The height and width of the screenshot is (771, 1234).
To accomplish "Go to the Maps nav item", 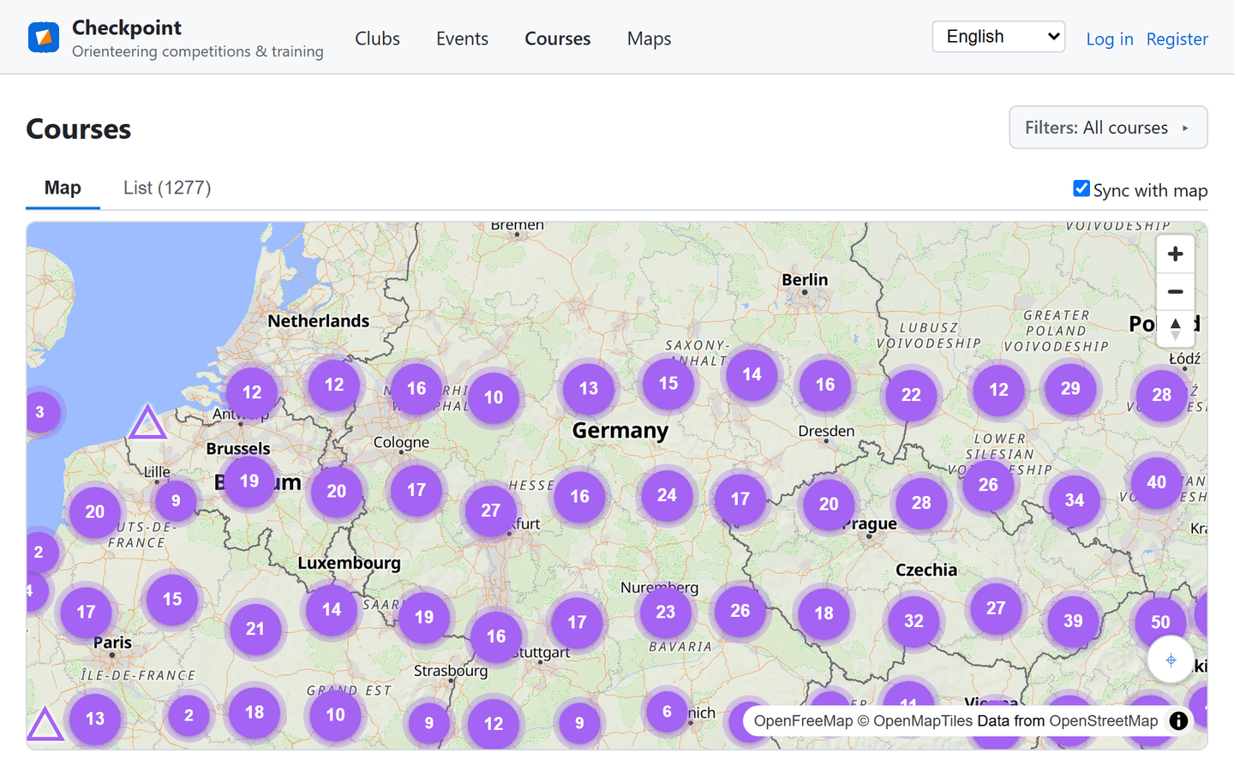I will pyautogui.click(x=649, y=39).
